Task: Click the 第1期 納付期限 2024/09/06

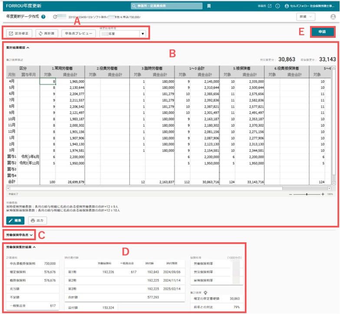Action: [172, 272]
